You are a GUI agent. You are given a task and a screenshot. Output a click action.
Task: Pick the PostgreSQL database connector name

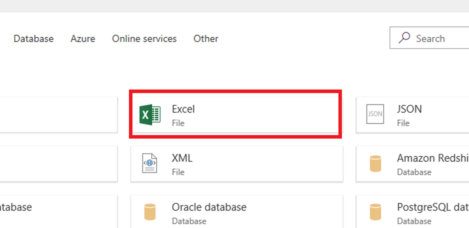click(x=432, y=207)
